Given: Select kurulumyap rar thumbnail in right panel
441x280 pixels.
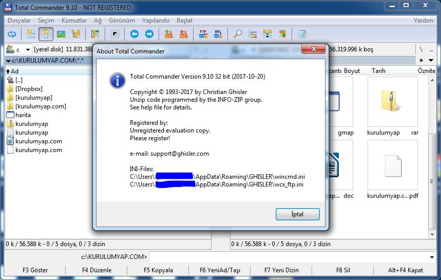Looking at the screenshot, I should pyautogui.click(x=393, y=106).
